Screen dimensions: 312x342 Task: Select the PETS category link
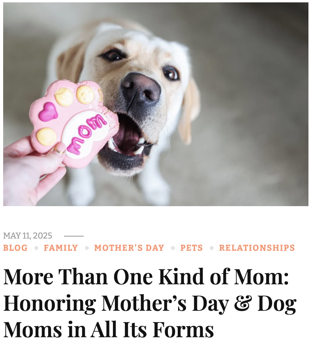(192, 248)
